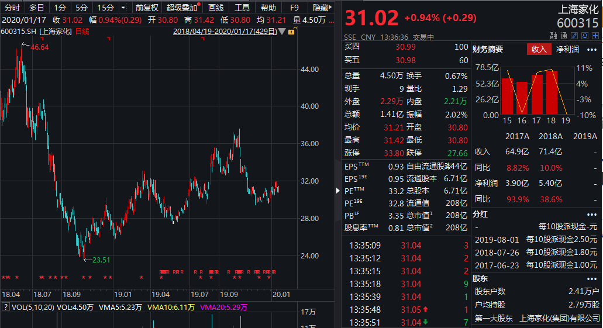Click the 换手 turnover value 0.67%
603x328 pixels.
pos(456,76)
